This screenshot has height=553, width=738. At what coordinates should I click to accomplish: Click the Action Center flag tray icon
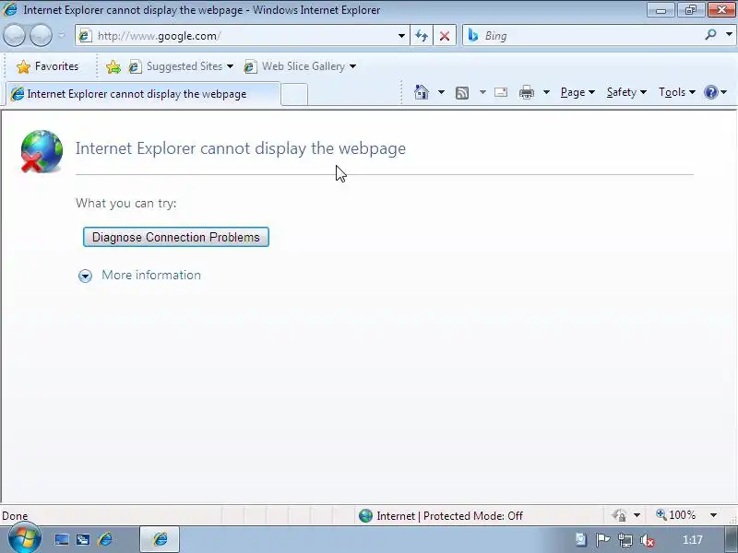602,540
